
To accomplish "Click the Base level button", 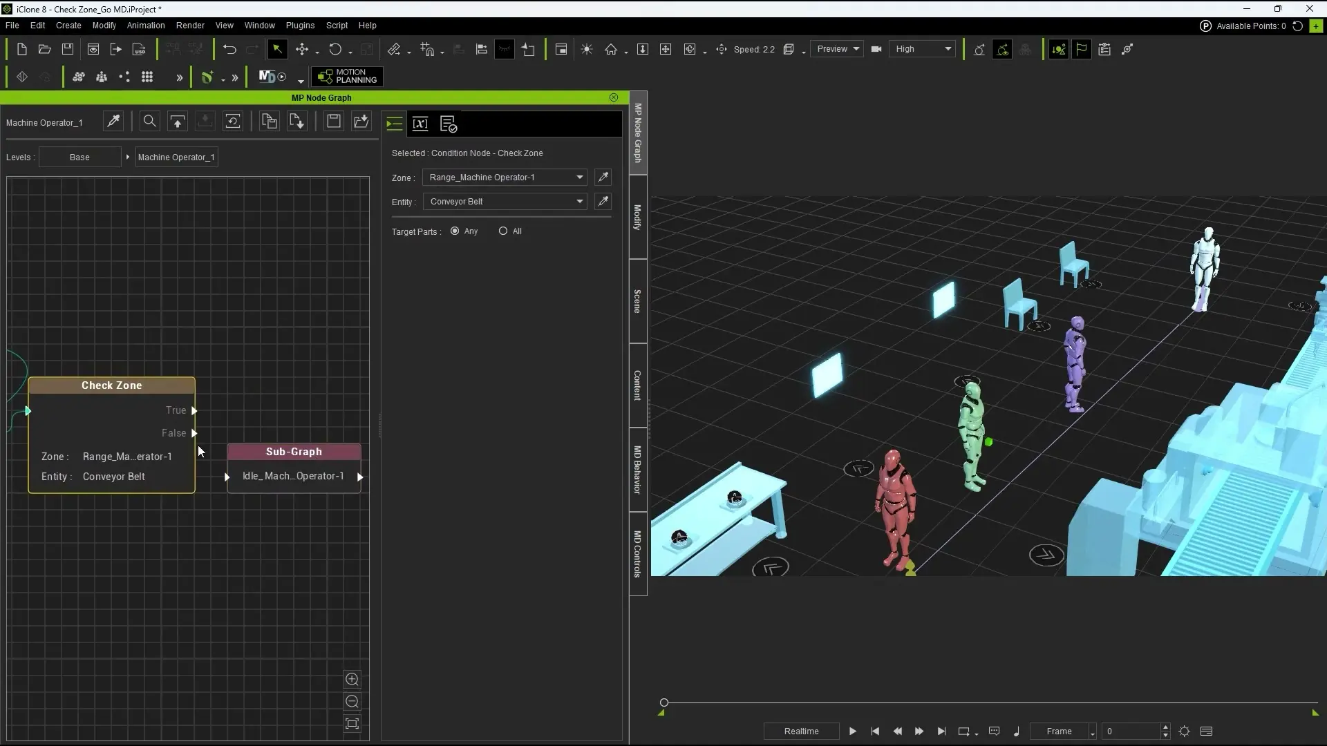I will 79,157.
